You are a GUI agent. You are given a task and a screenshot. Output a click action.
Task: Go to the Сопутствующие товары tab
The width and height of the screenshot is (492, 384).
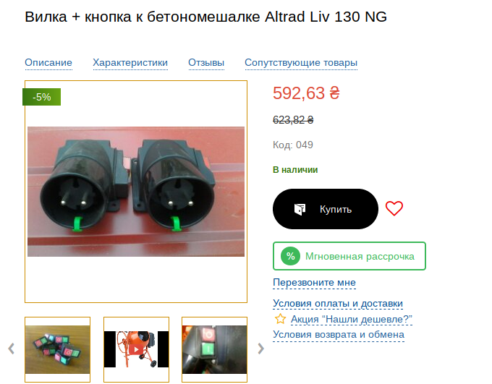[x=301, y=62]
